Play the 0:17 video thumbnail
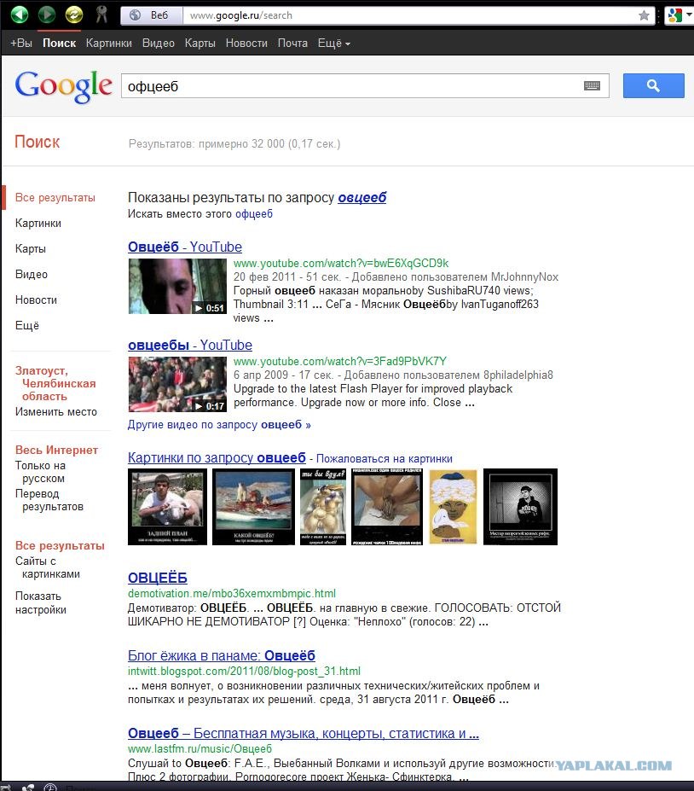 (x=177, y=384)
